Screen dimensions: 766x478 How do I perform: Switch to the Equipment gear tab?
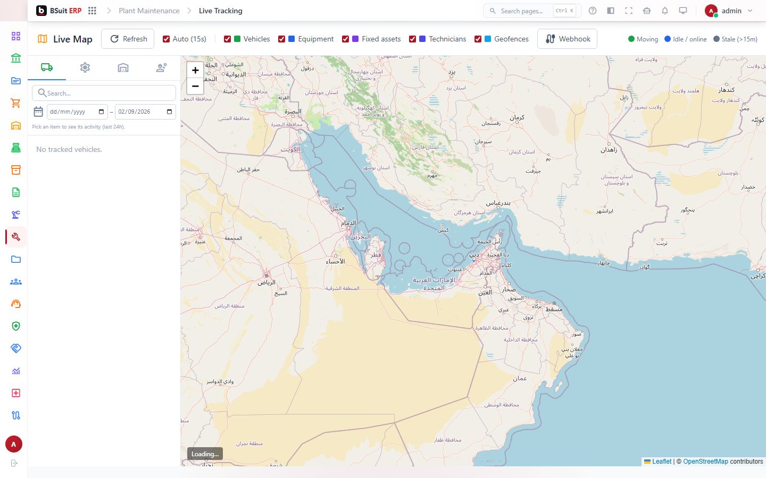coord(85,67)
